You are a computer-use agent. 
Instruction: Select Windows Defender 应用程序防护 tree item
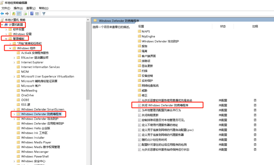point(42,123)
